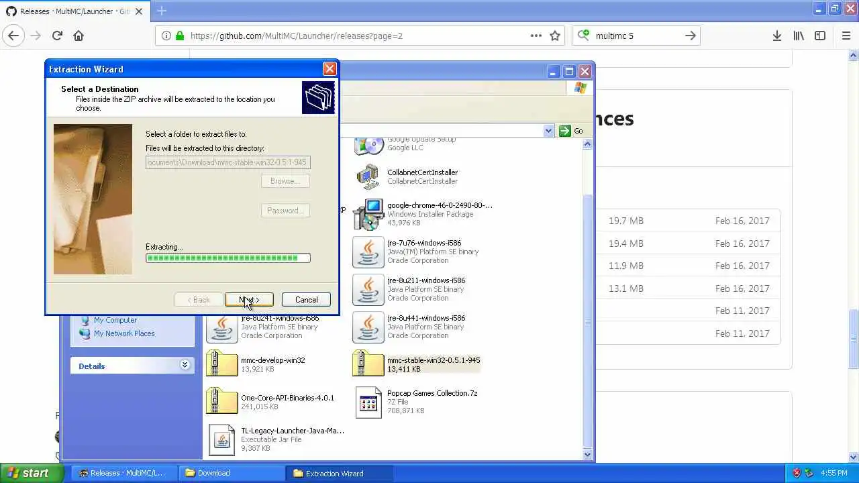The width and height of the screenshot is (859, 483).
Task: Click the Windows Start button
Action: point(32,473)
